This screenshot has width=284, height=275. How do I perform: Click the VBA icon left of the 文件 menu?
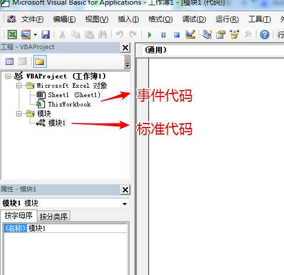click(12, 19)
